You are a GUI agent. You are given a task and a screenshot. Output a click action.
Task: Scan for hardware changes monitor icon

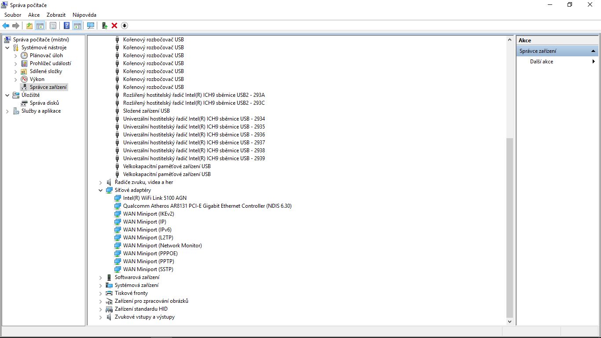pyautogui.click(x=91, y=26)
